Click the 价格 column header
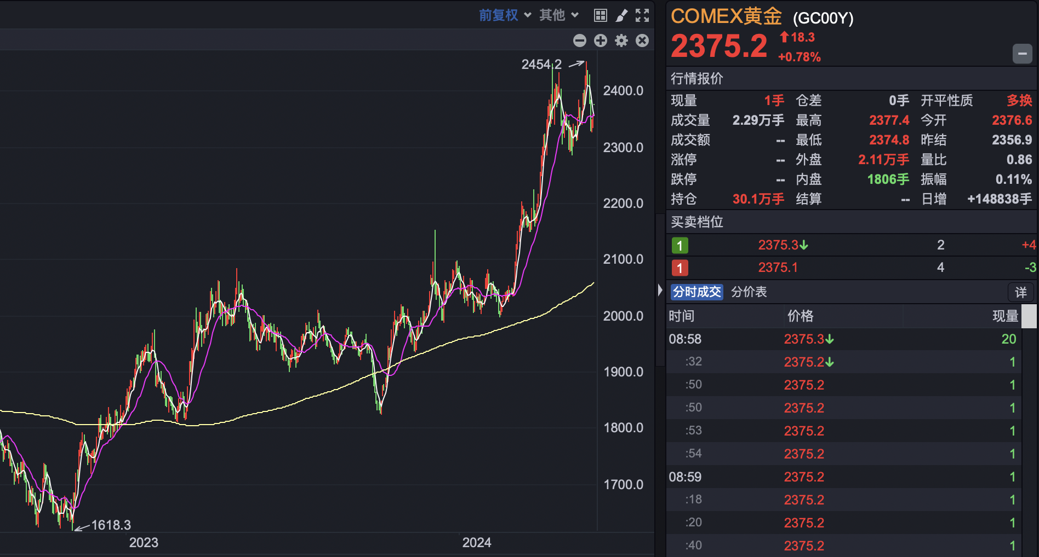The height and width of the screenshot is (557, 1039). point(801,316)
